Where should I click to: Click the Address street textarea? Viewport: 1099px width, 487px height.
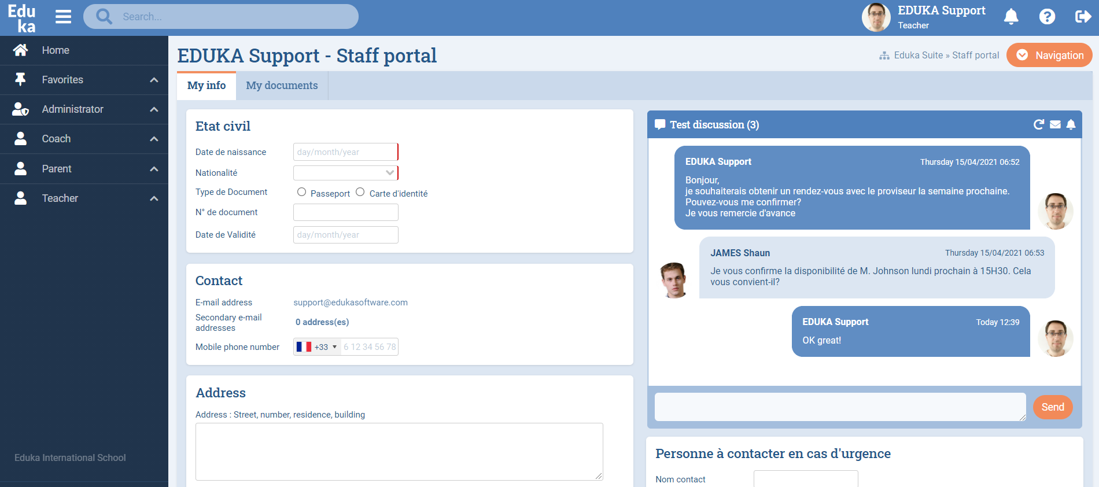[x=399, y=452]
